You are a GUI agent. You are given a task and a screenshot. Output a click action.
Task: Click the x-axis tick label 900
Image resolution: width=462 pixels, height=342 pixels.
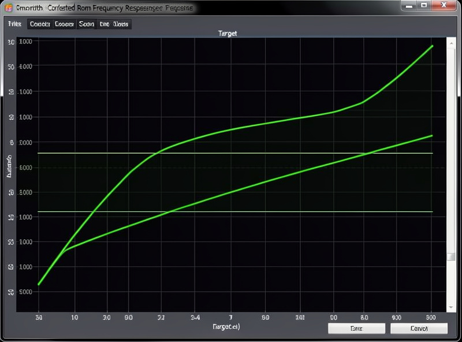[x=397, y=318]
